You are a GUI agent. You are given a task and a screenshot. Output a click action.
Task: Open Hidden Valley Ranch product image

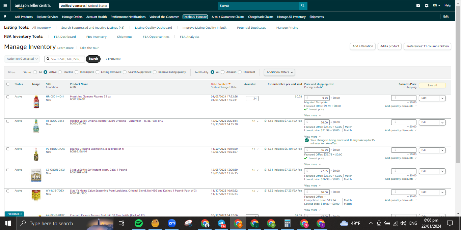[36, 126]
